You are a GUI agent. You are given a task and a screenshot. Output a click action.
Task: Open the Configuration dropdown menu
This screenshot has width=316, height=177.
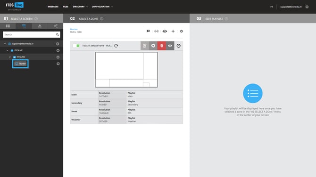(102, 7)
